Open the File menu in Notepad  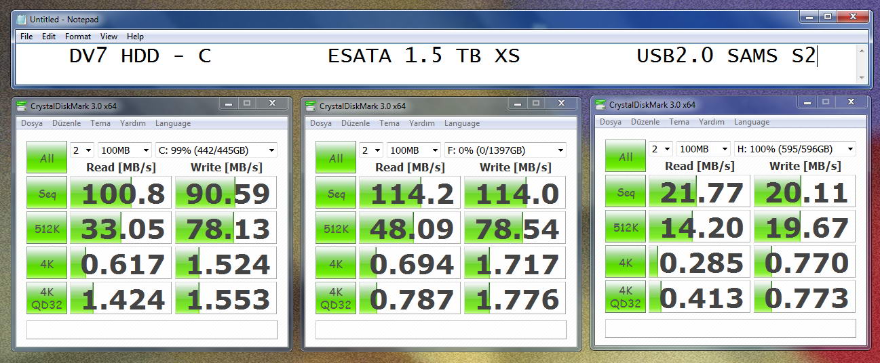tap(26, 37)
